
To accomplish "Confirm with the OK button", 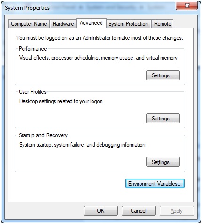I will click(x=101, y=211).
